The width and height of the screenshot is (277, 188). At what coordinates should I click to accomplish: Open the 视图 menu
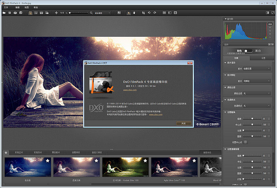pyautogui.click(x=27, y=7)
